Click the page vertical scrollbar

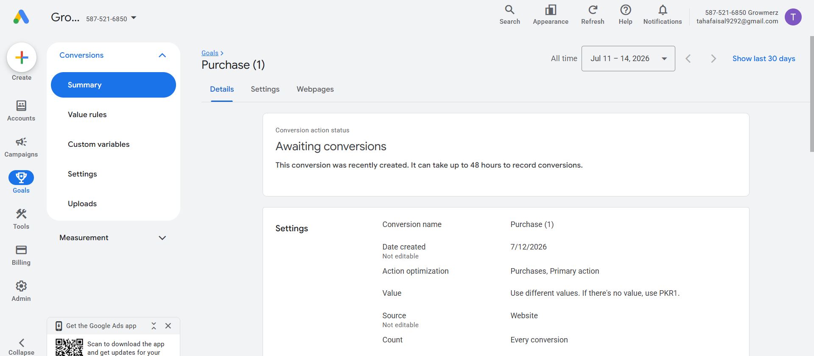[811, 93]
